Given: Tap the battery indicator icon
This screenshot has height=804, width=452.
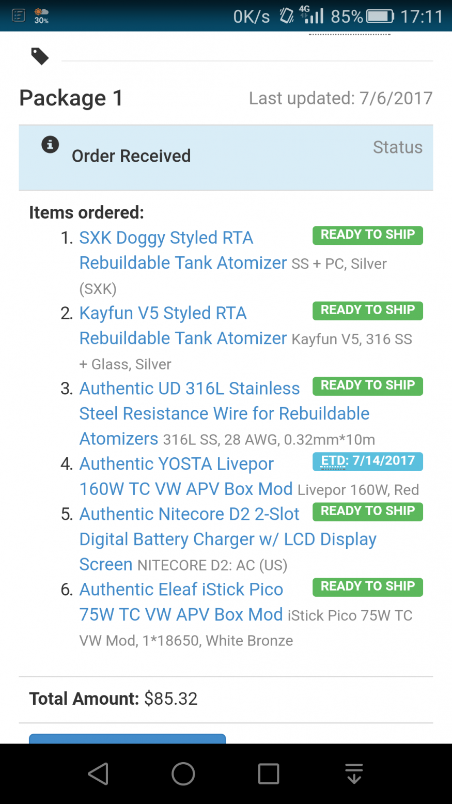Looking at the screenshot, I should pyautogui.click(x=380, y=17).
